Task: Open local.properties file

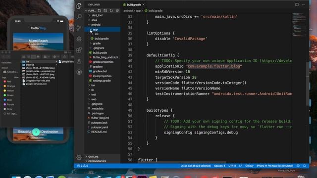Action: (x=103, y=76)
